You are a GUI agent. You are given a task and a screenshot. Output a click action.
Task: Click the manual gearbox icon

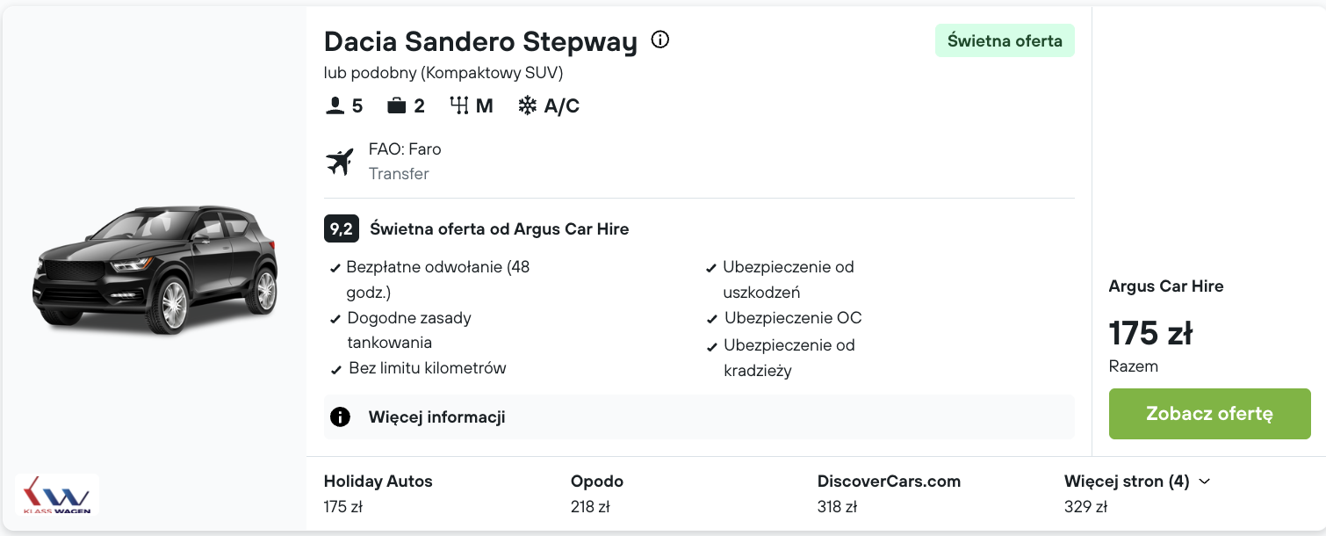pyautogui.click(x=459, y=106)
